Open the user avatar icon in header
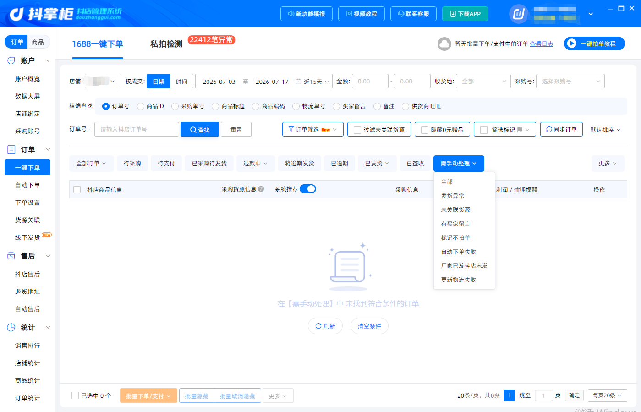The height and width of the screenshot is (412, 641). tap(518, 14)
